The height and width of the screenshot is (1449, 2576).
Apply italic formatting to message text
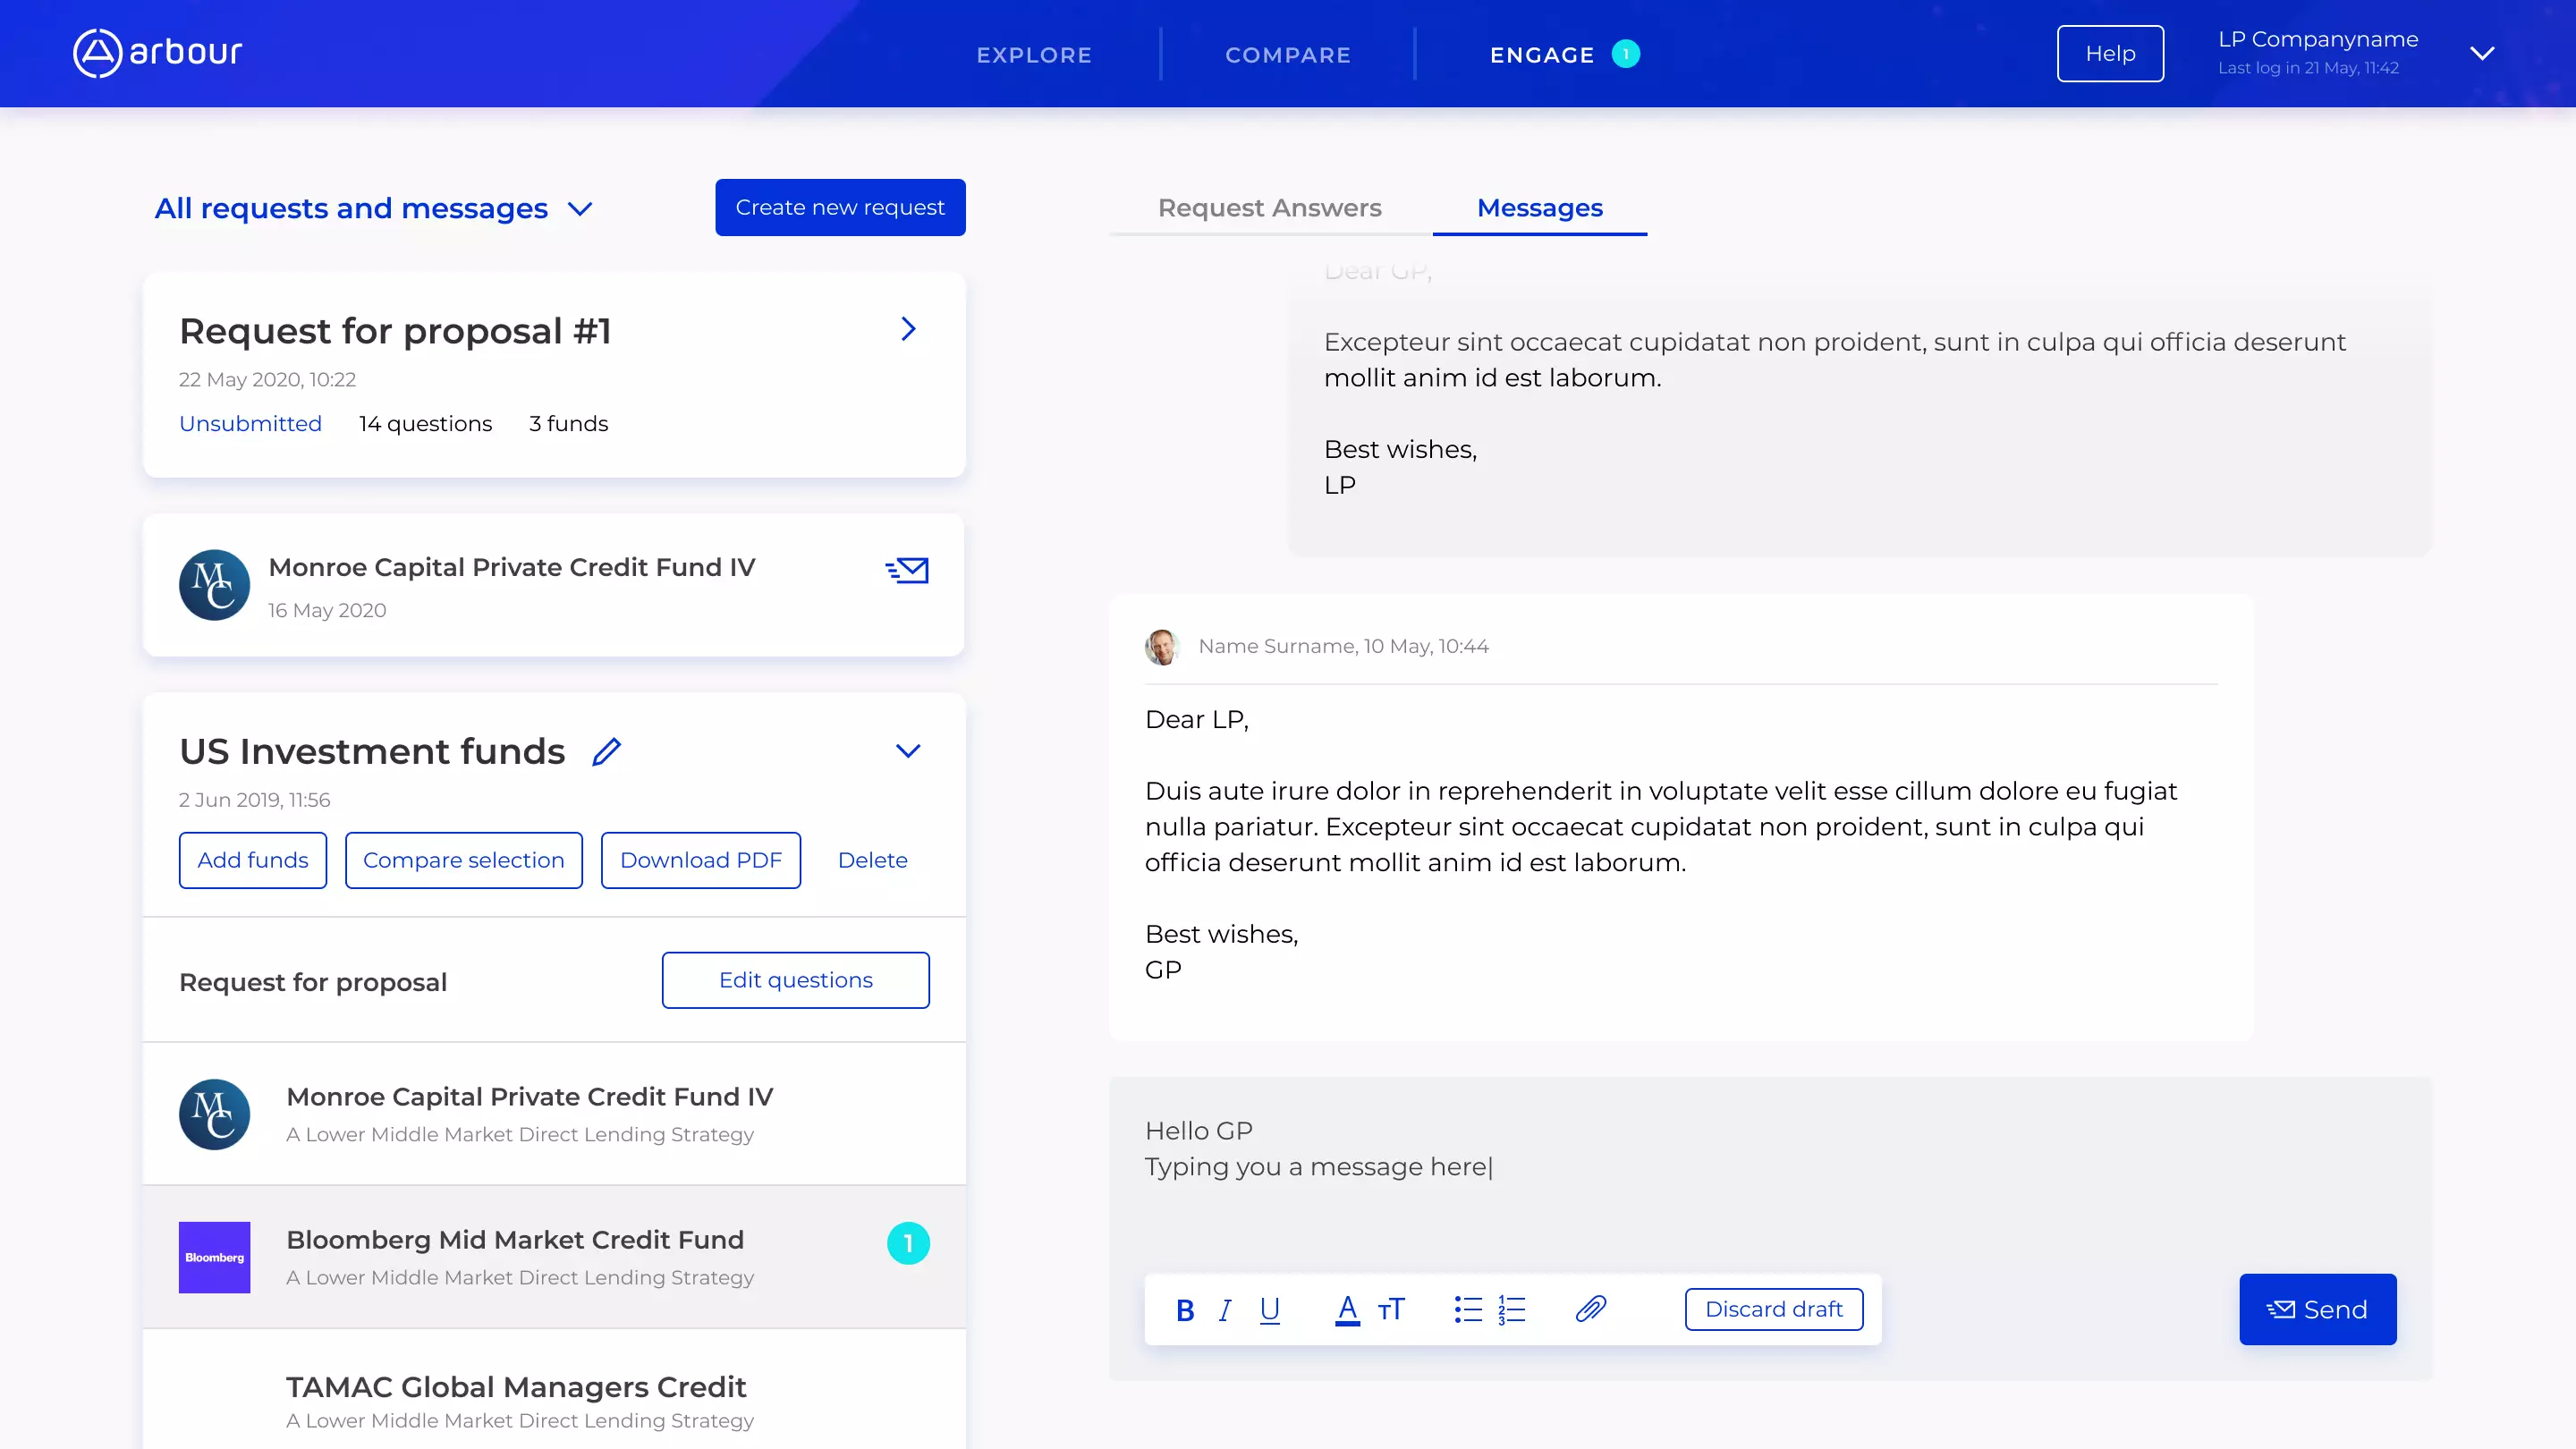tap(1225, 1310)
